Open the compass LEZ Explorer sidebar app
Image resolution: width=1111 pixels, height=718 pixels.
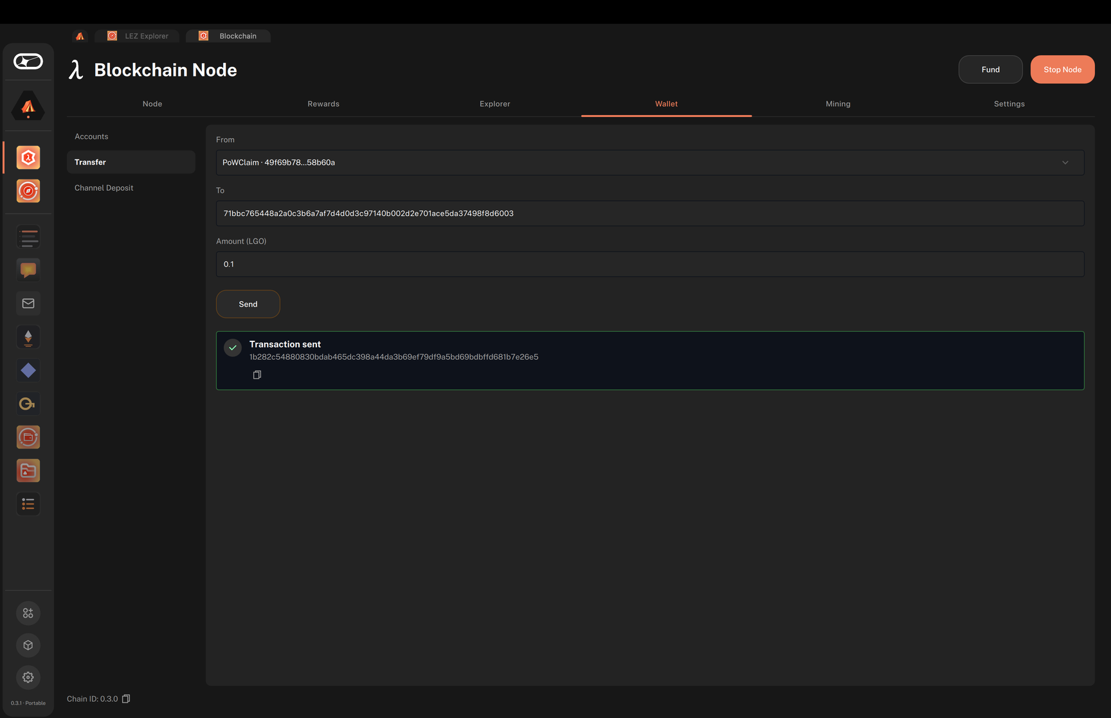[x=28, y=191]
